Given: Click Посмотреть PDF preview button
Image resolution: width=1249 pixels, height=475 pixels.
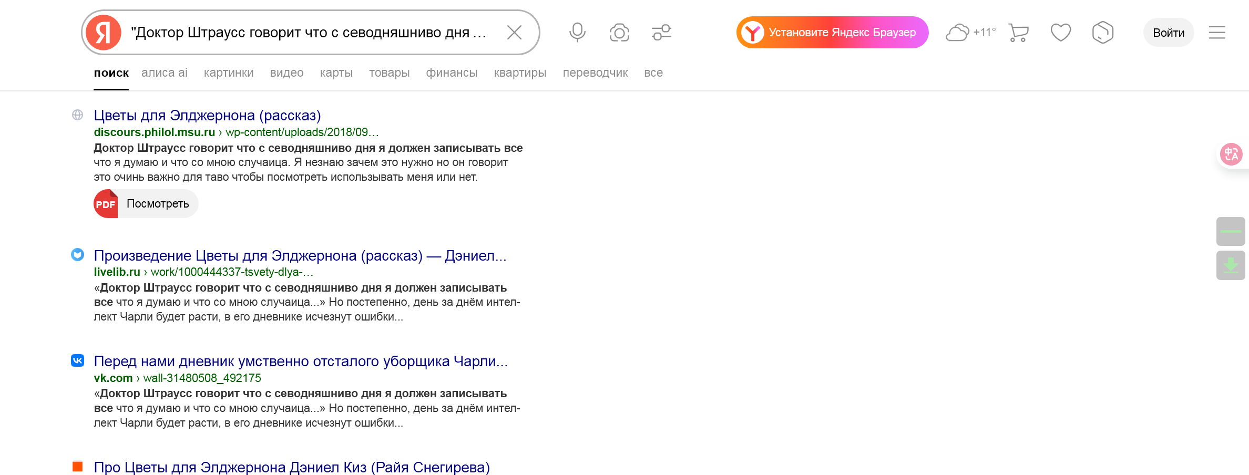Looking at the screenshot, I should 146,204.
